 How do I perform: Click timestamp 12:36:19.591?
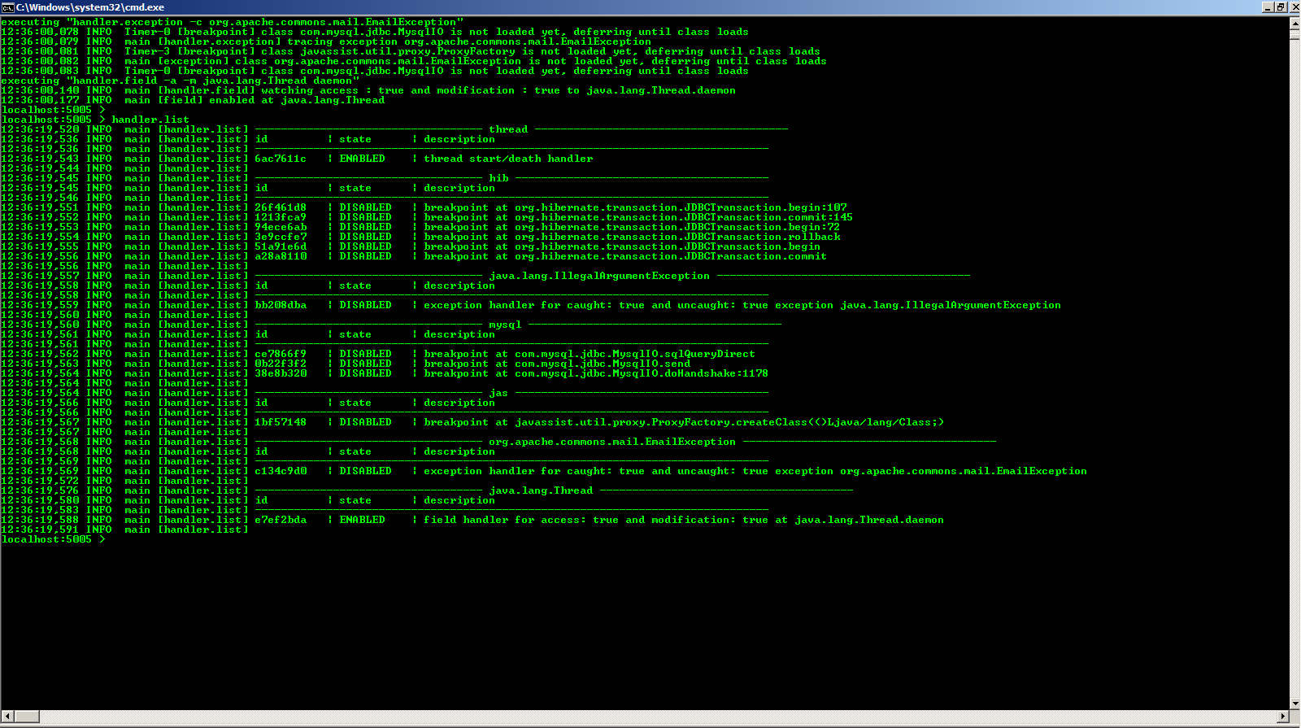(x=40, y=530)
